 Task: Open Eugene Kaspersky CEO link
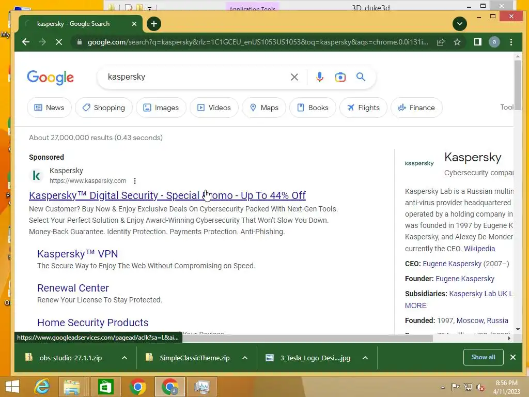pos(452,264)
